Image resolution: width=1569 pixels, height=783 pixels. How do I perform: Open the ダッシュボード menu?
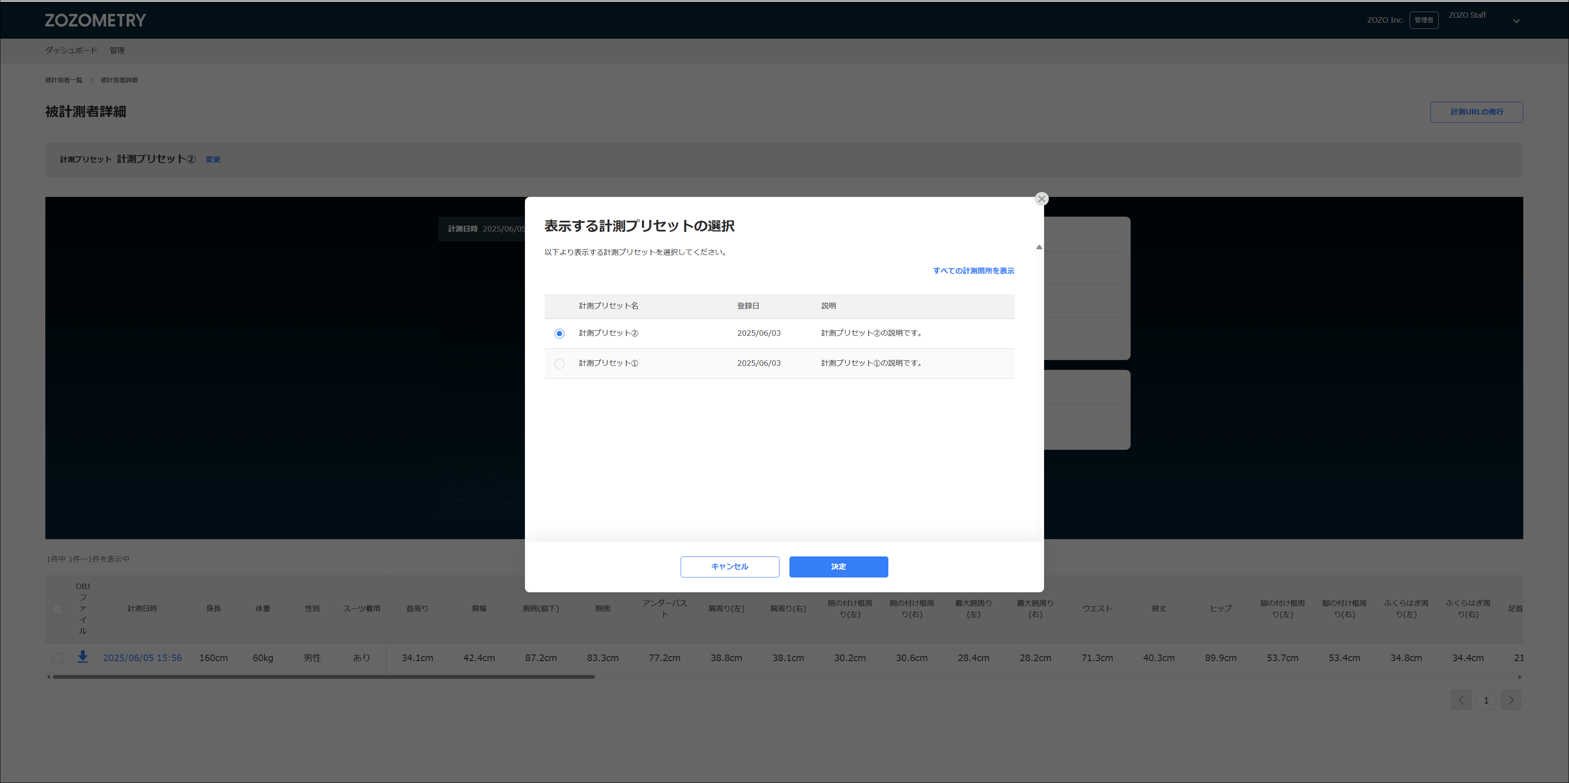(x=71, y=51)
